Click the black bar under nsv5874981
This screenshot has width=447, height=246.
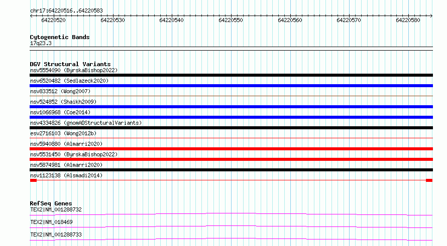231,170
